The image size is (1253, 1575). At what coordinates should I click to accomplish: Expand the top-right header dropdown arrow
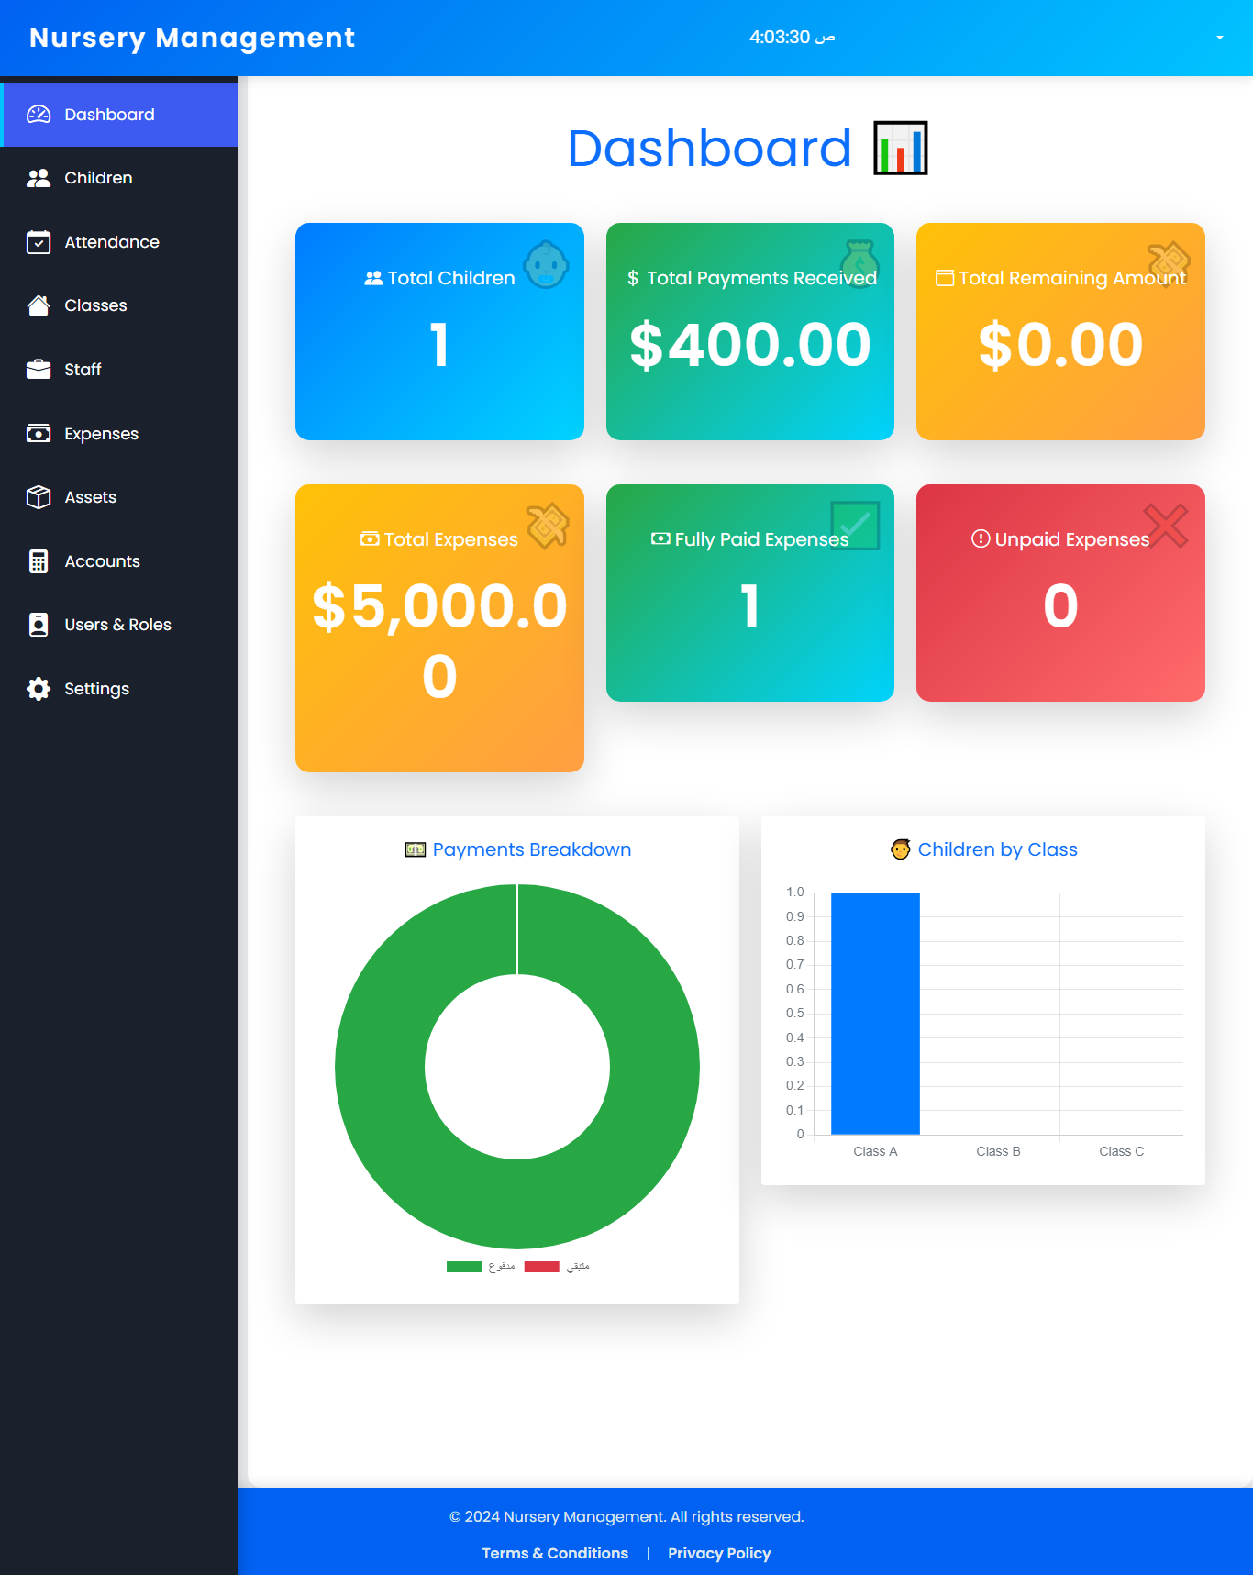click(x=1219, y=38)
